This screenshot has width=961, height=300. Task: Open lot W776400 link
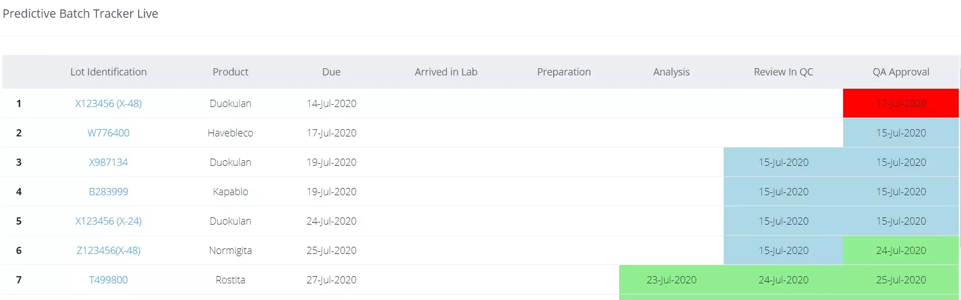pyautogui.click(x=108, y=133)
